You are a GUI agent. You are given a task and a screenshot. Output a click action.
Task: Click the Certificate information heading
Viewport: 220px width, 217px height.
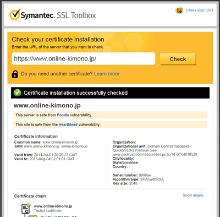(36, 137)
